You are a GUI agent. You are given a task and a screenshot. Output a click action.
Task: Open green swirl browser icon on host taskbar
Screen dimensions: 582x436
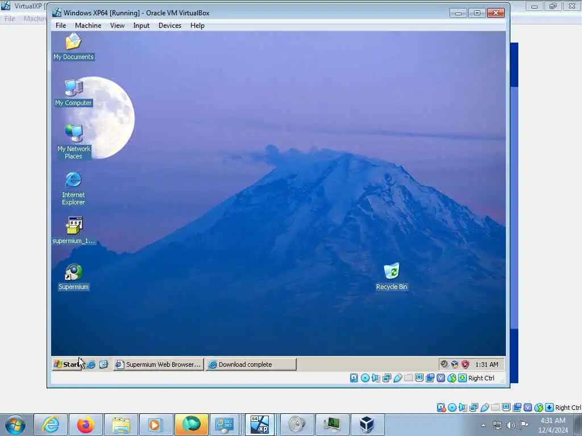click(191, 425)
